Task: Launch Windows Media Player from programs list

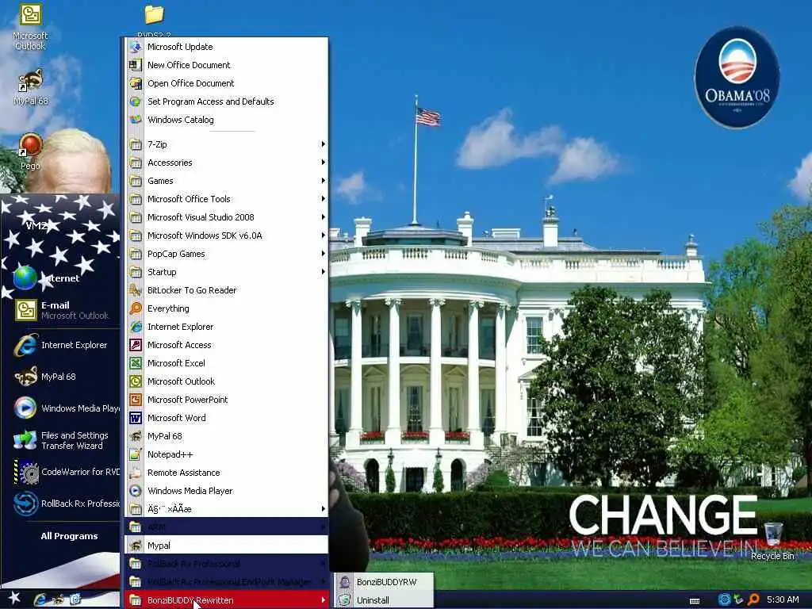Action: 226,491
